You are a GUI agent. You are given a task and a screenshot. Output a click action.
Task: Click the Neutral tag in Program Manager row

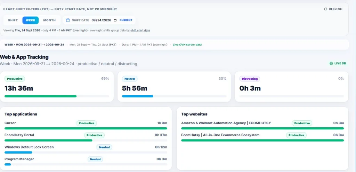point(95,159)
